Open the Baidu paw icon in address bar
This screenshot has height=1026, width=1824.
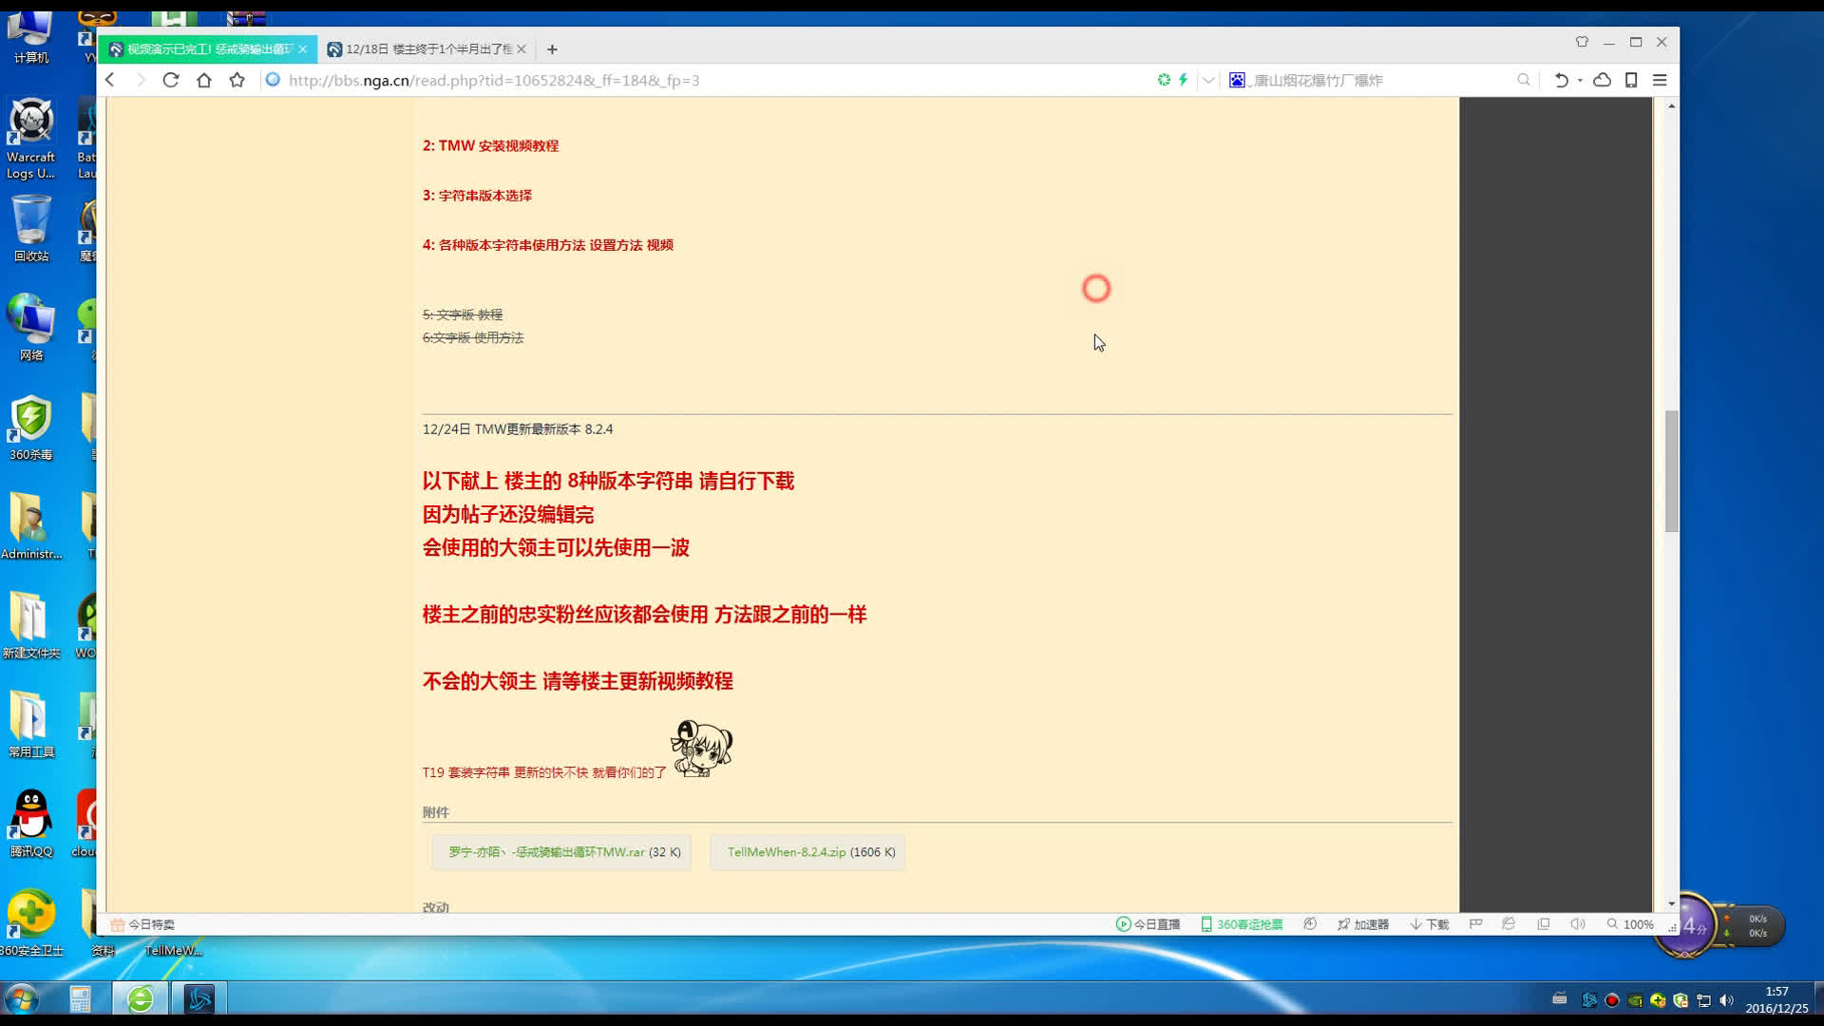pos(1237,80)
